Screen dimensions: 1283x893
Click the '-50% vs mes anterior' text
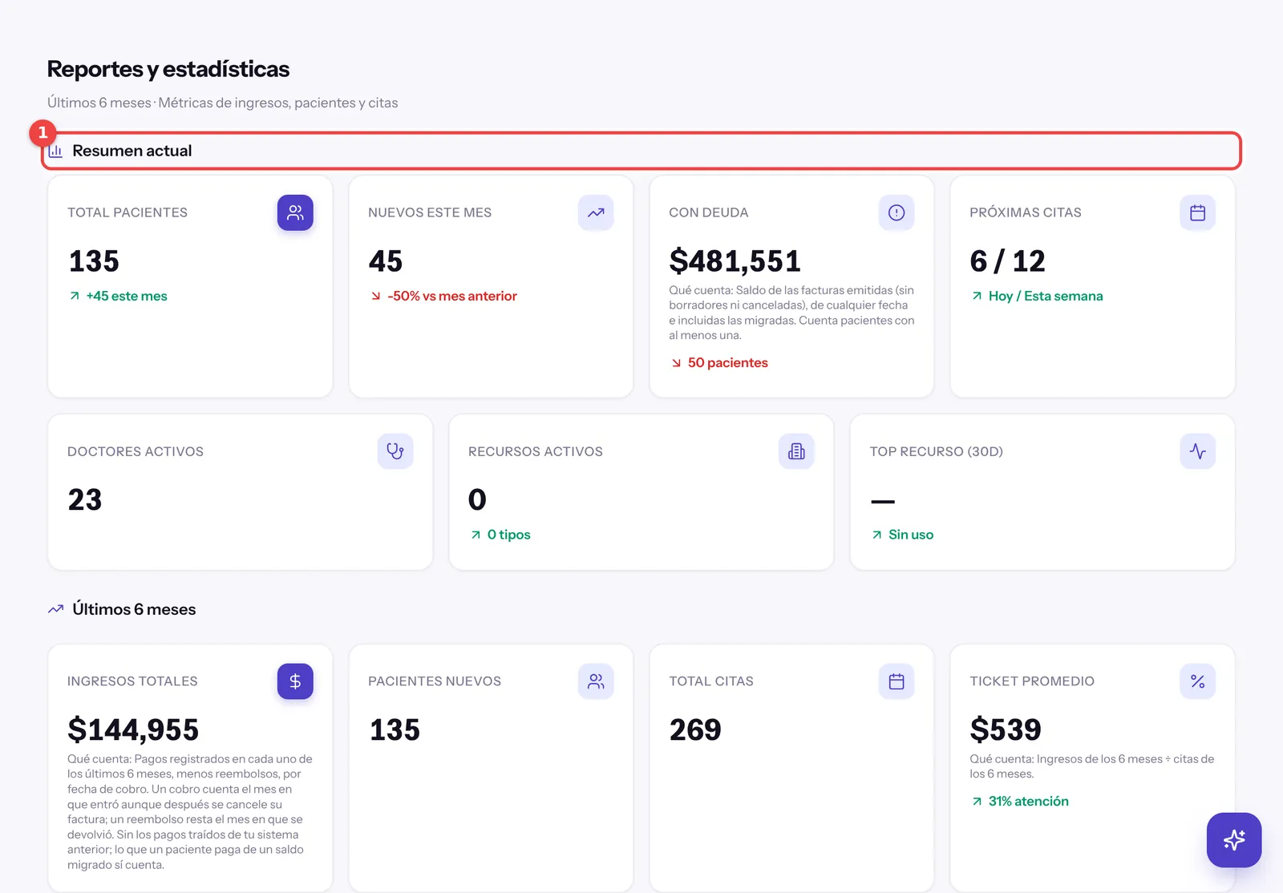coord(452,296)
